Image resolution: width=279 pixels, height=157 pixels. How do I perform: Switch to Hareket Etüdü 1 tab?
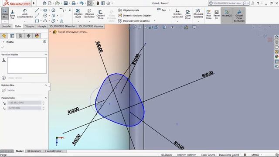[54, 151]
